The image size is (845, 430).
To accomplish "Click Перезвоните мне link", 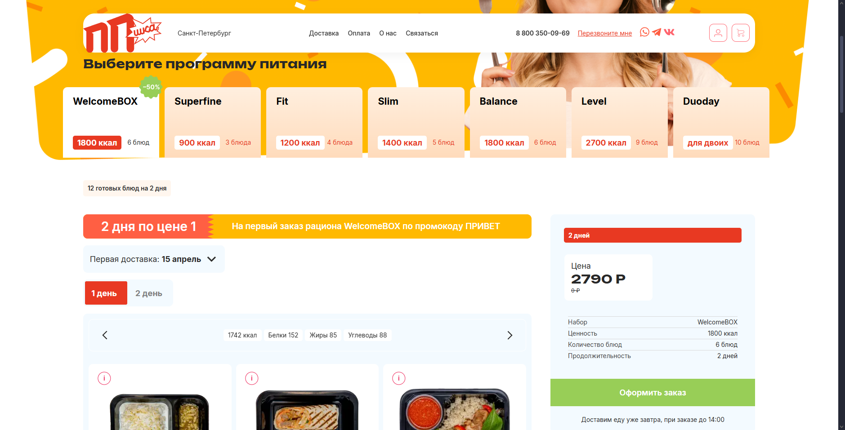I will tap(605, 33).
